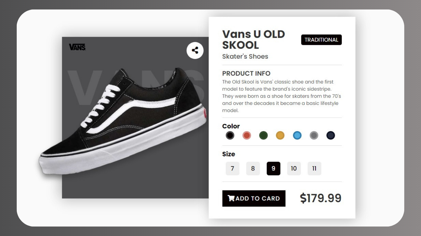Click the Vans logo on image
421x236 pixels.
77,47
